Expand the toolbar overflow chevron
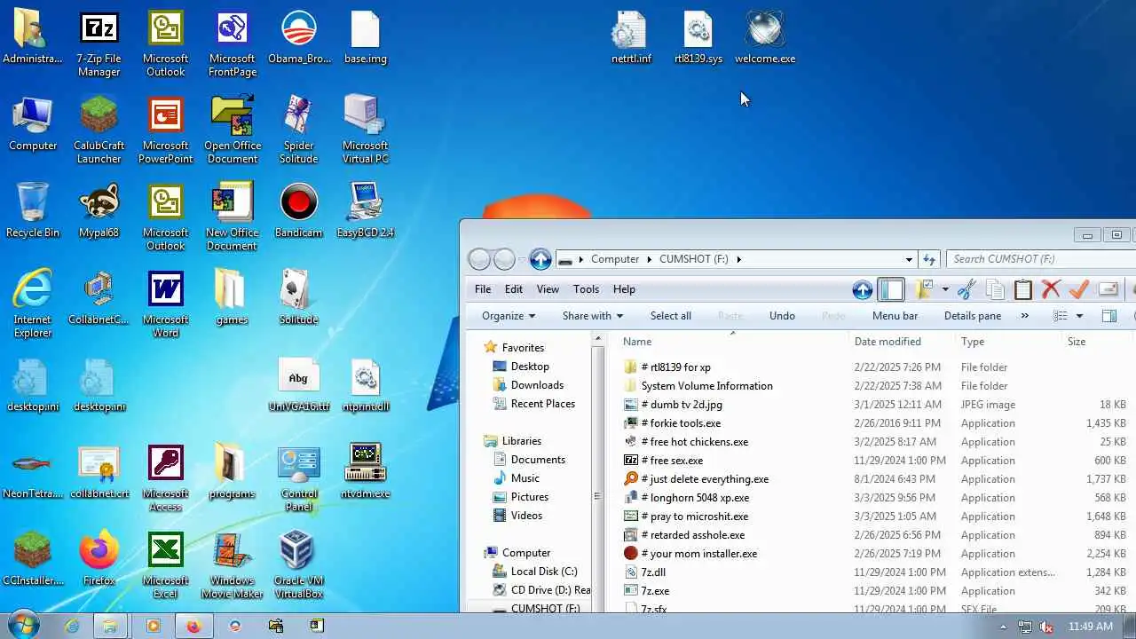Viewport: 1136px width, 639px height. 1025,316
